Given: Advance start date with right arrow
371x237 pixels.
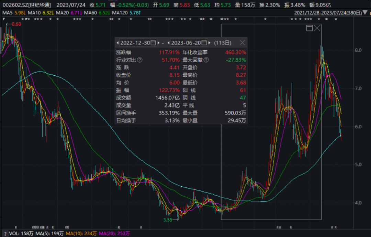Looking at the screenshot, I should pos(158,43).
